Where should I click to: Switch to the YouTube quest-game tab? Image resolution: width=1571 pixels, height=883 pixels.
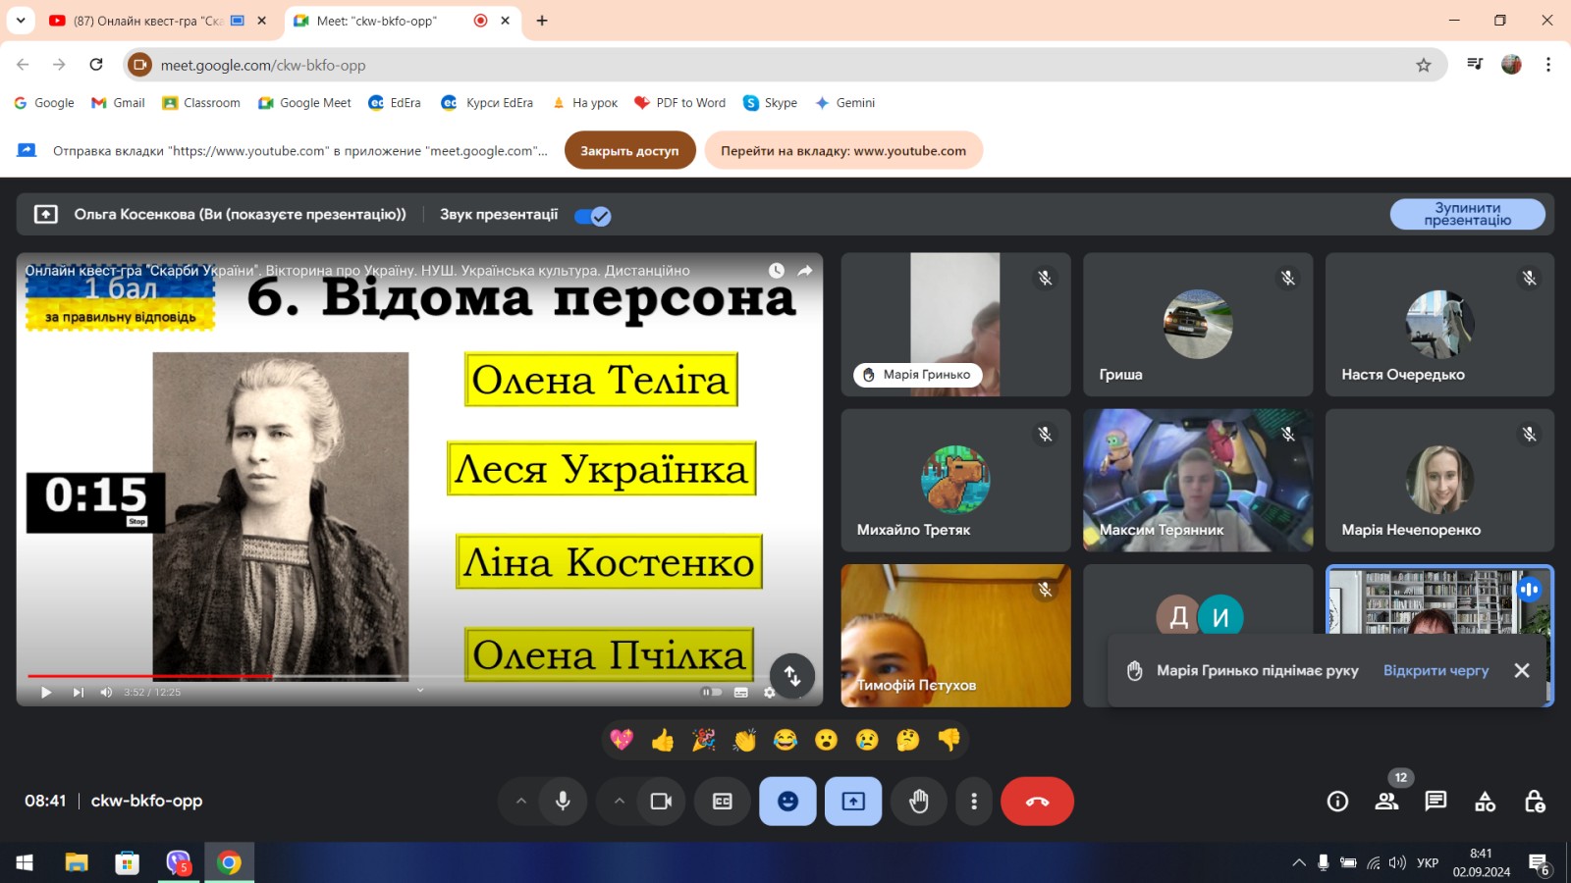[x=147, y=21]
